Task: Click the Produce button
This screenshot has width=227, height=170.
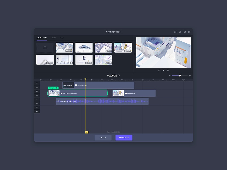Action: 124,137
